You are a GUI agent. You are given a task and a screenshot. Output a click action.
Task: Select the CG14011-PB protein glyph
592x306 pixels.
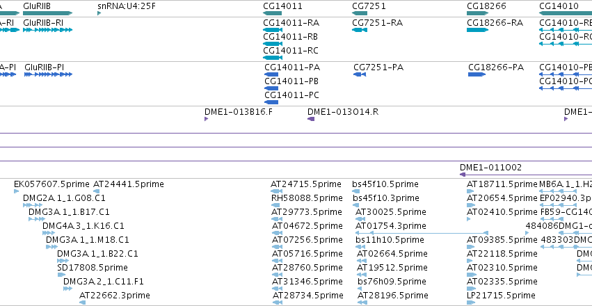tap(271, 88)
